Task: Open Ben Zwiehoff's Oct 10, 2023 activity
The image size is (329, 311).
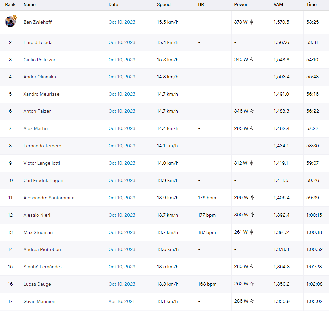Action: [122, 22]
